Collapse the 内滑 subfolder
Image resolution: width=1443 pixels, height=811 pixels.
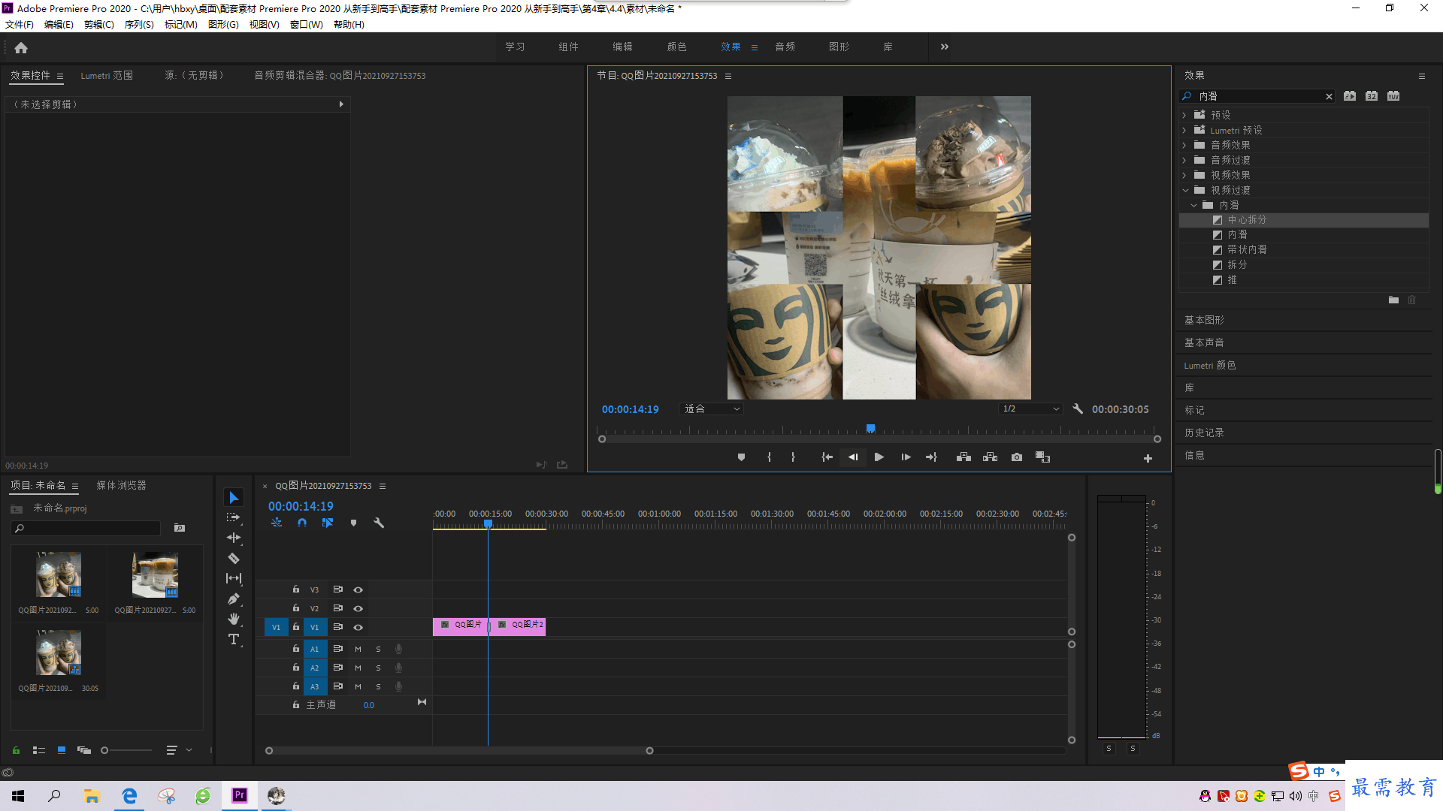pos(1193,206)
